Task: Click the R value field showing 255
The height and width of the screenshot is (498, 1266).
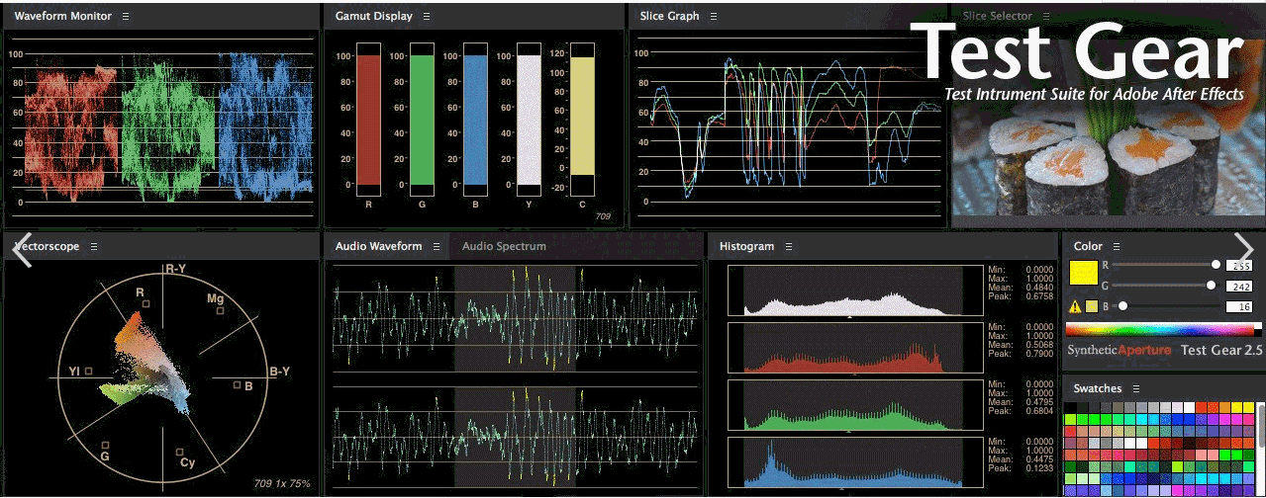Action: point(1240,265)
